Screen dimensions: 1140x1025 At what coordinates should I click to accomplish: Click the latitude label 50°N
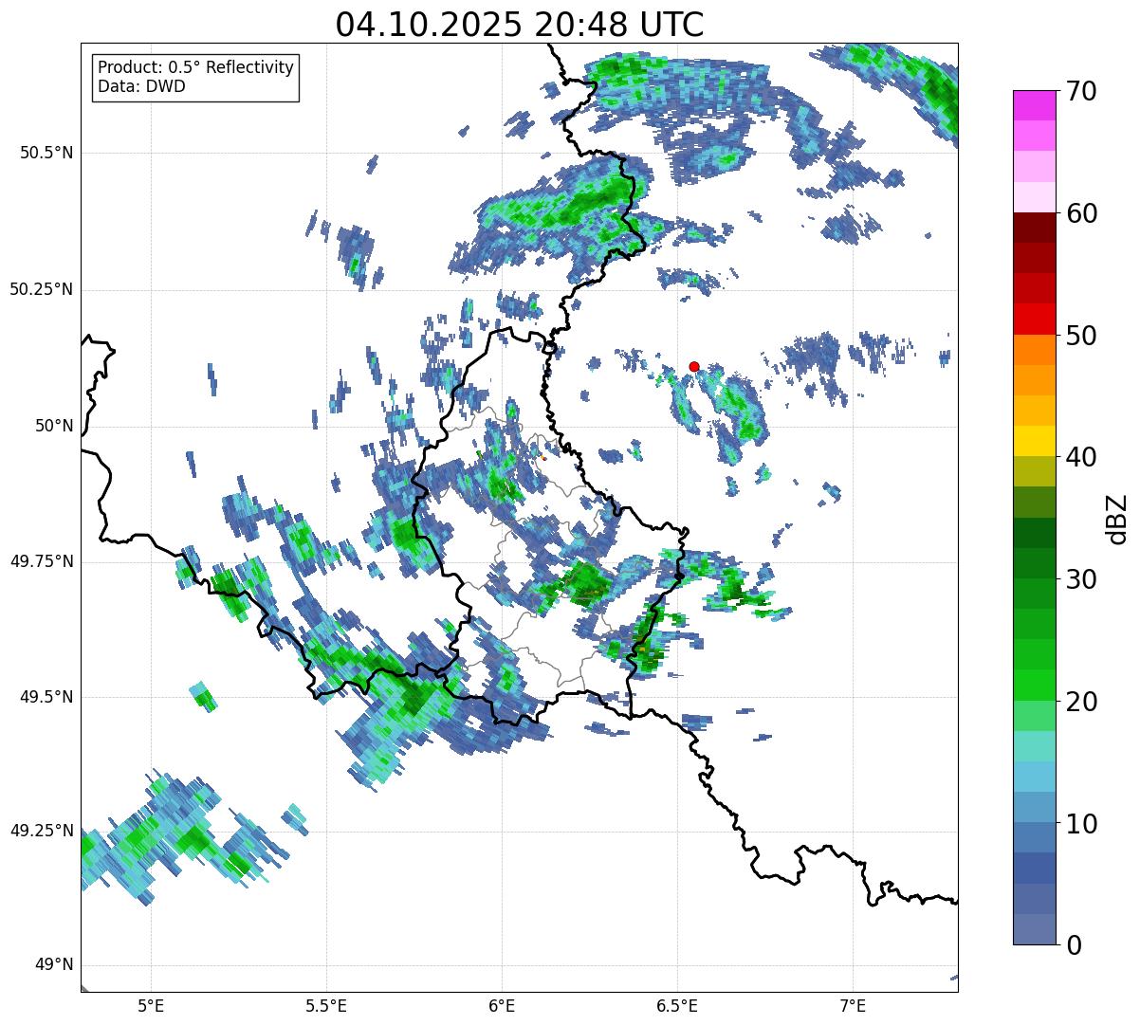[54, 426]
